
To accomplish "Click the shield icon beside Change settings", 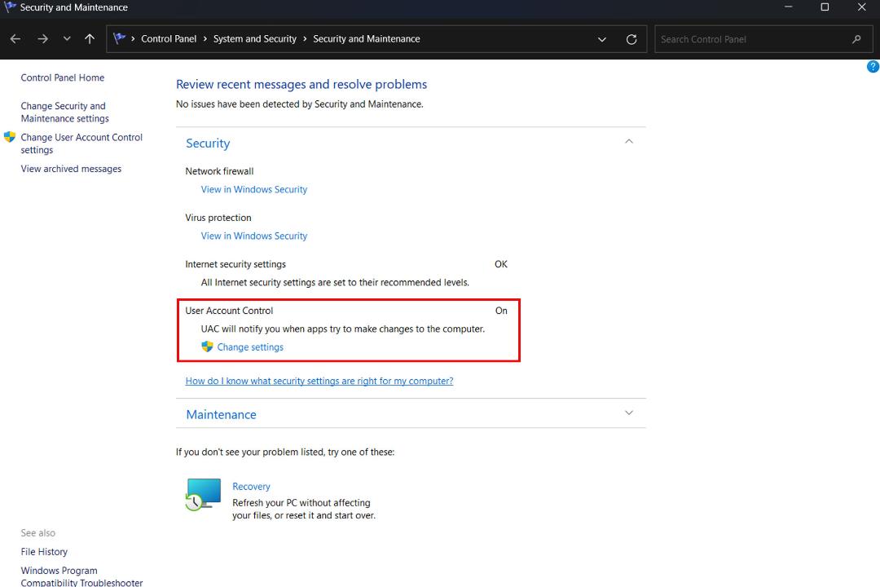I will tap(207, 346).
